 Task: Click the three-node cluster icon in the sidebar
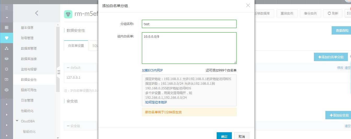click(7, 48)
